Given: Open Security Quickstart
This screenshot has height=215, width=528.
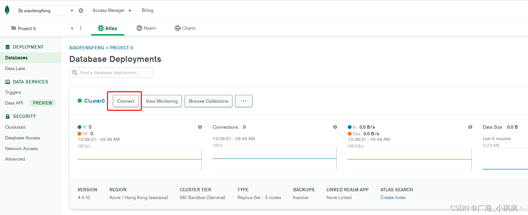Looking at the screenshot, I should click(15, 127).
